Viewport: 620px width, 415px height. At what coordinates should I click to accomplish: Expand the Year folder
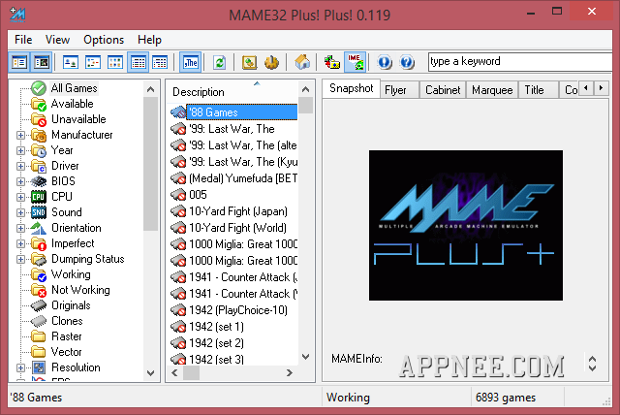point(20,150)
